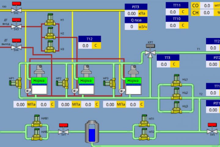Click Норма status on НР3 boiler
The image size is (220, 147).
133,81
